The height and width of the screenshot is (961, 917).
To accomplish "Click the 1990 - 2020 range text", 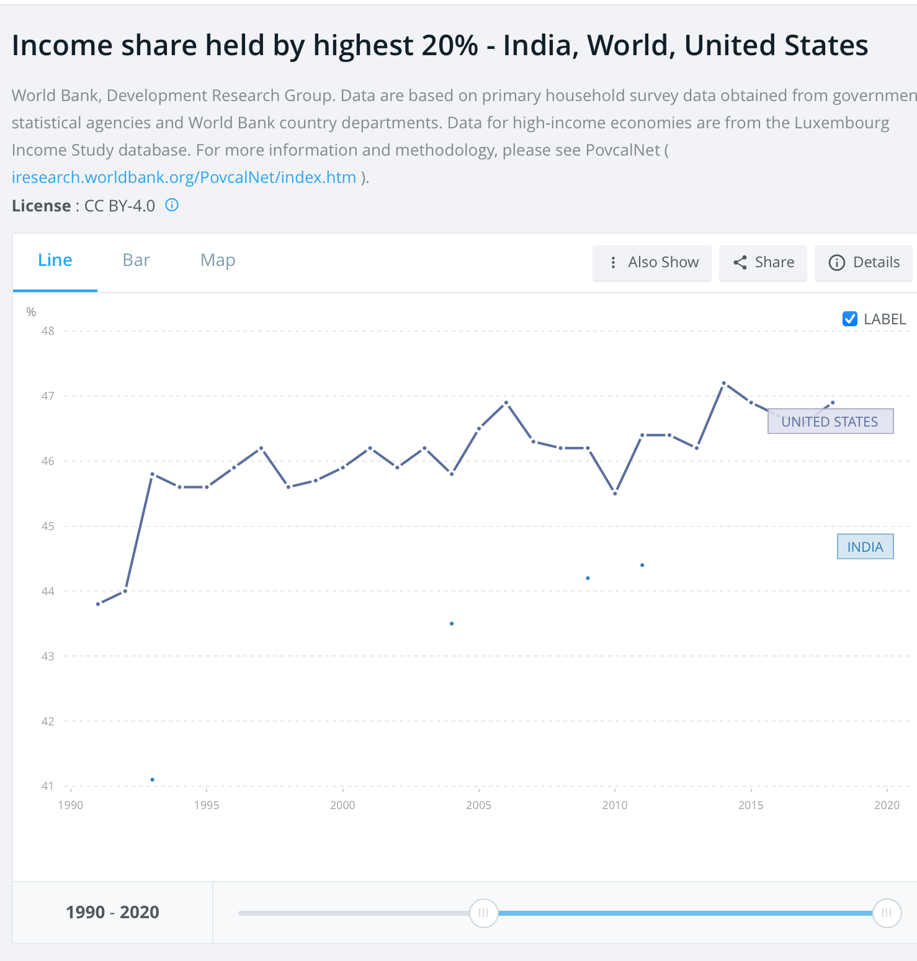I will 112,912.
